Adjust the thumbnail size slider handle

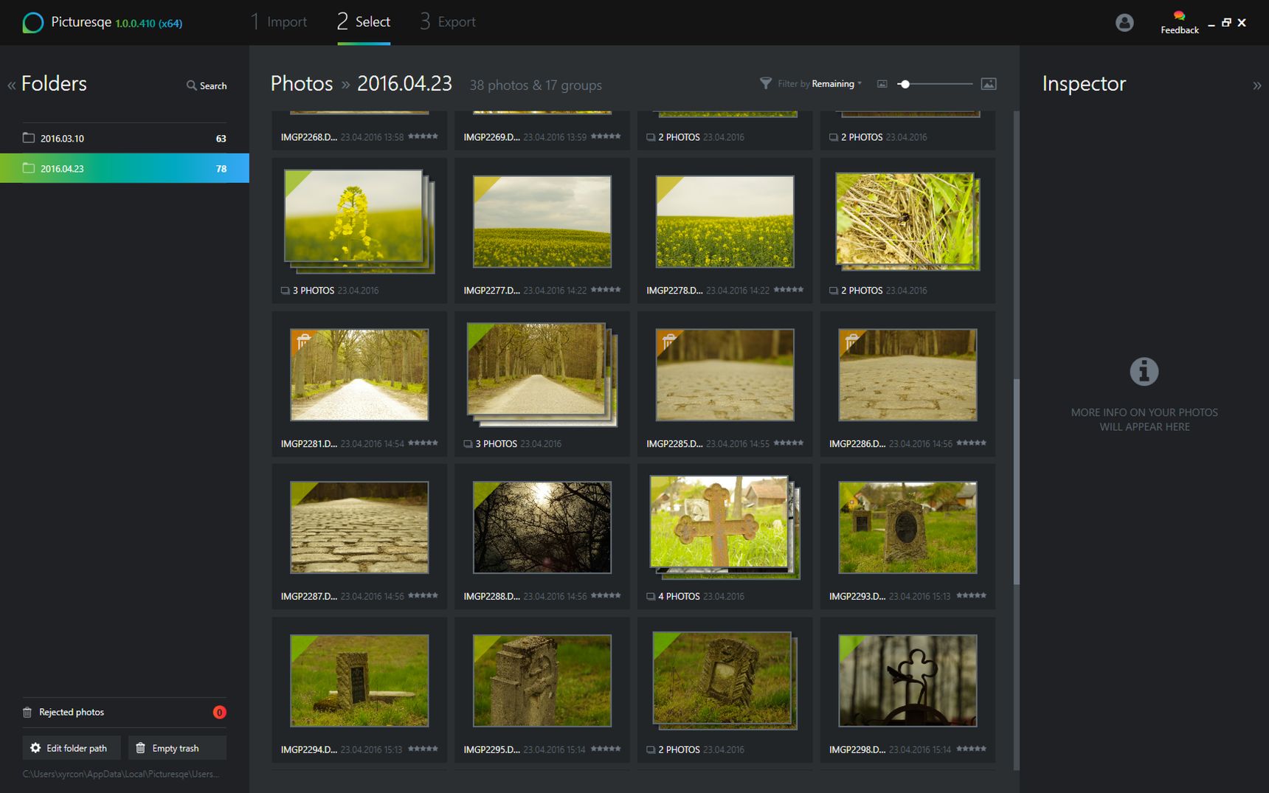905,84
